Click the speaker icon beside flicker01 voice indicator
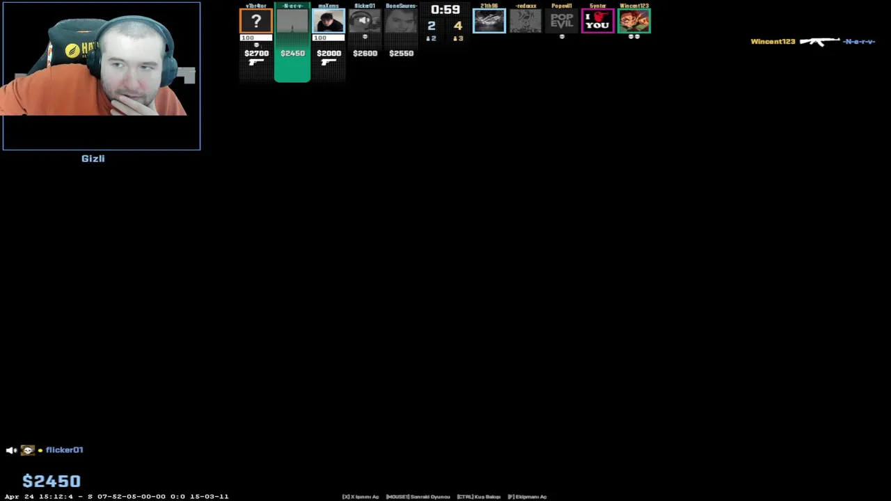The width and height of the screenshot is (891, 501). coord(11,450)
